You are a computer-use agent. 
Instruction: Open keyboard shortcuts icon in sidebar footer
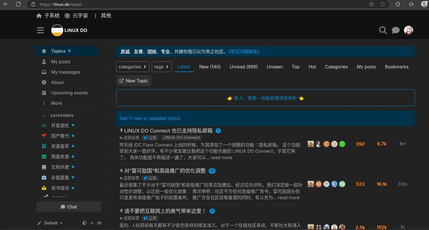click(x=99, y=223)
